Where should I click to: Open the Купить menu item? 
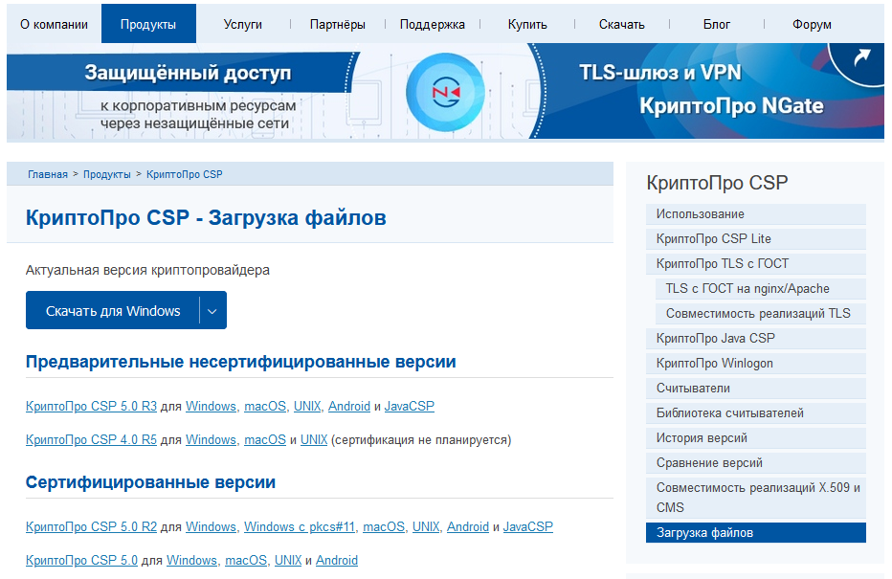point(527,25)
